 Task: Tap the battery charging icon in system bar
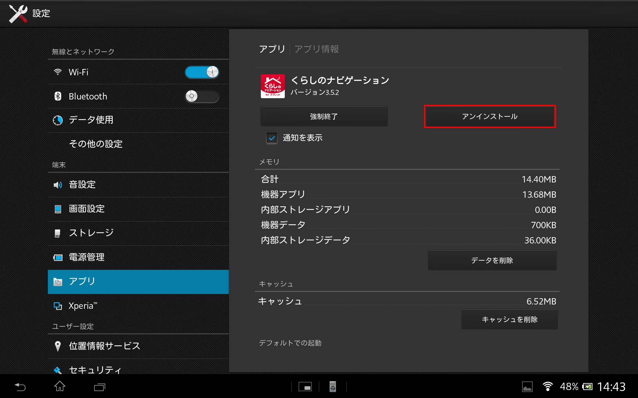[x=587, y=387]
